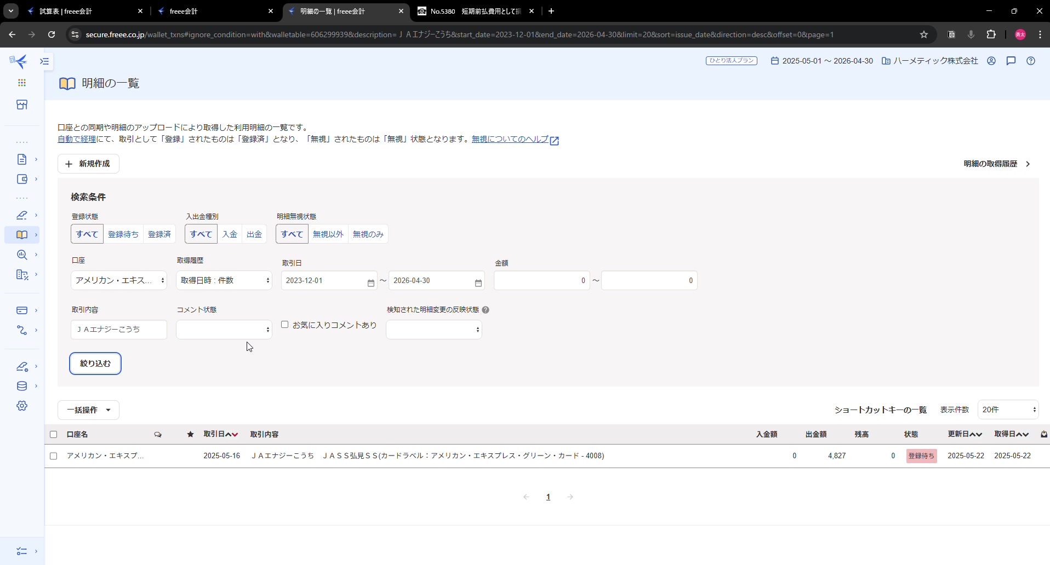Open the 口座 account dropdown

click(x=119, y=280)
